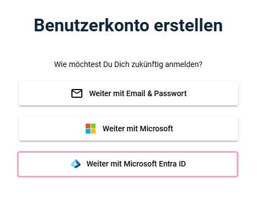Click the 'Email & Passwort' label text
This screenshot has height=200, width=257.
[157, 93]
